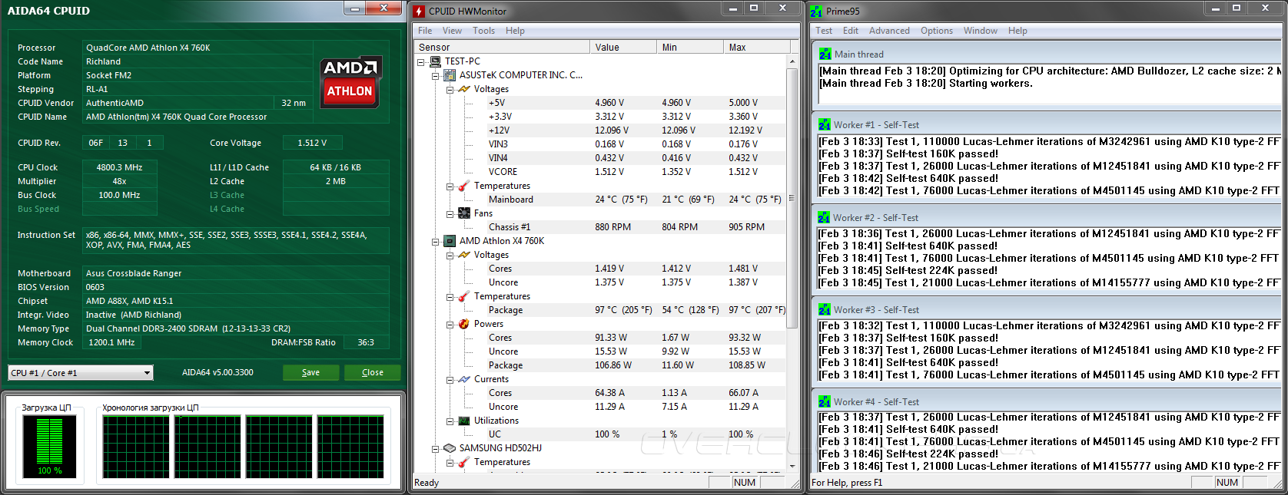
Task: Click the CPU load 100 % gauge
Action: [x=50, y=447]
